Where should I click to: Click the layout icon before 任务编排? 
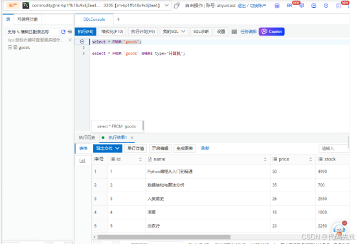pyautogui.click(x=234, y=32)
